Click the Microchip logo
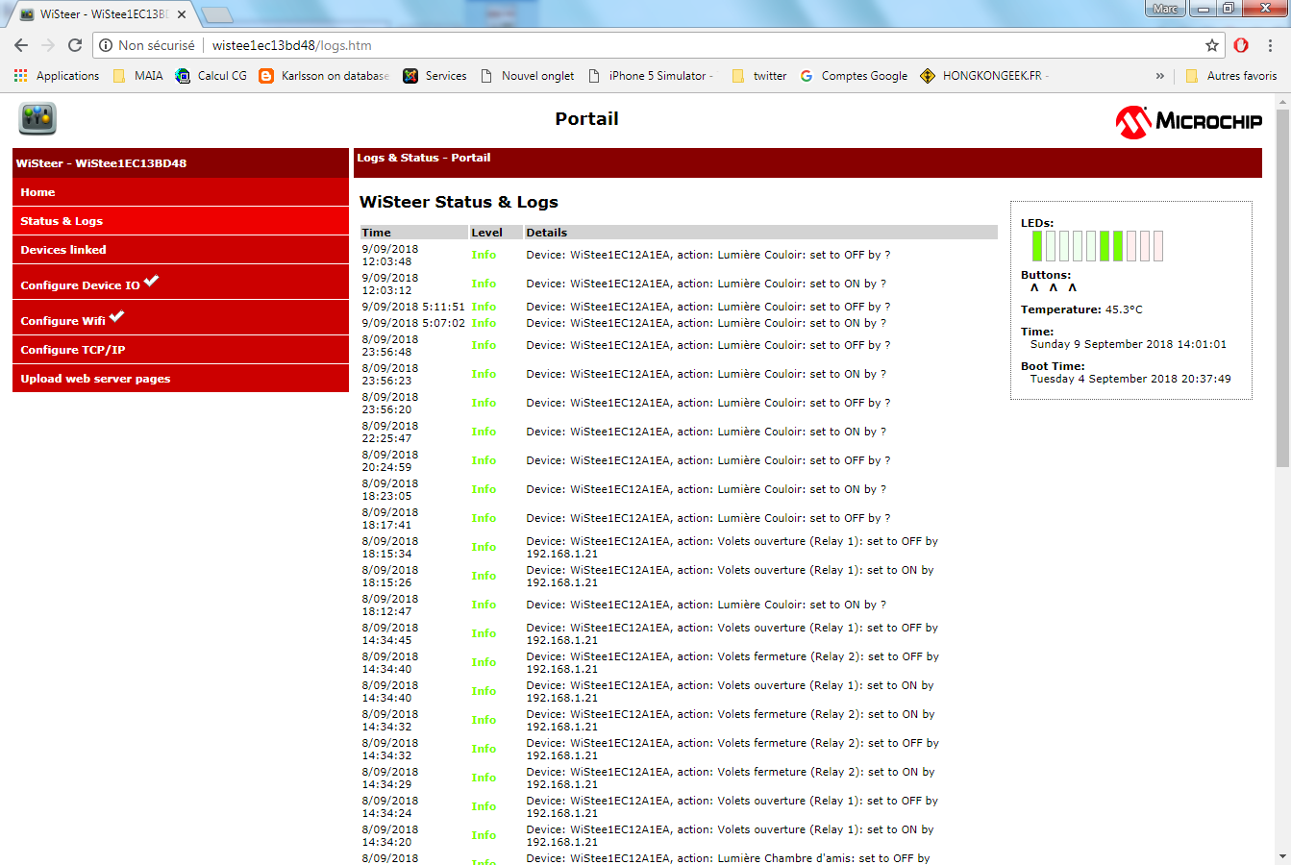The image size is (1291, 865). coord(1188,121)
